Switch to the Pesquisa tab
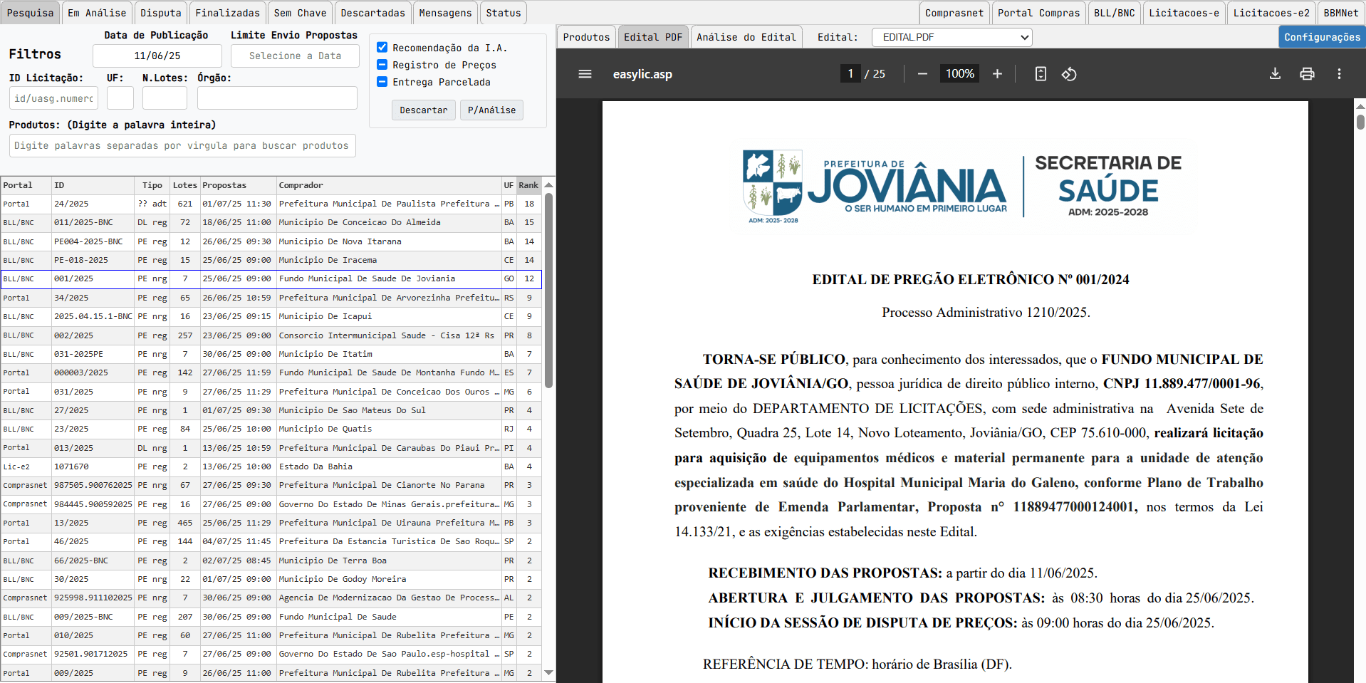Viewport: 1366px width, 683px height. click(30, 13)
